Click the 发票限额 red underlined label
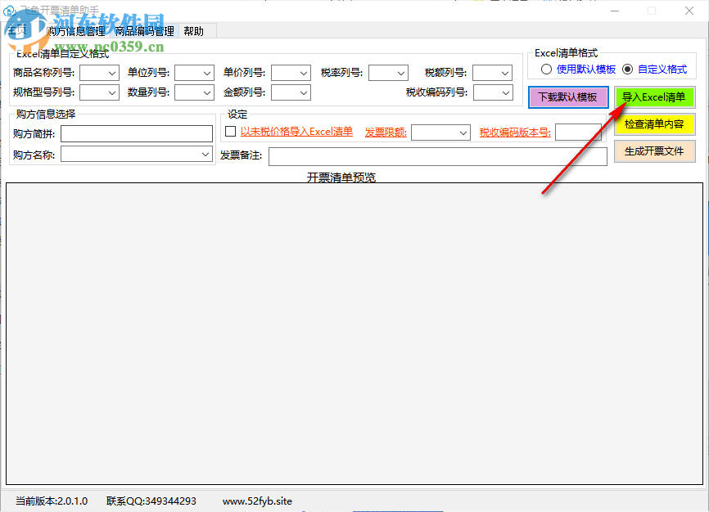This screenshot has height=512, width=709. pyautogui.click(x=386, y=132)
